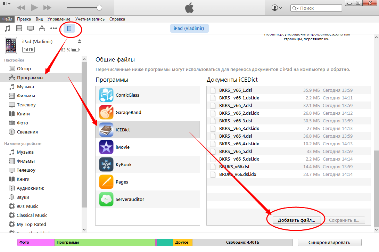Click Программы segment of storage bar
379x252 pixels.
105,242
